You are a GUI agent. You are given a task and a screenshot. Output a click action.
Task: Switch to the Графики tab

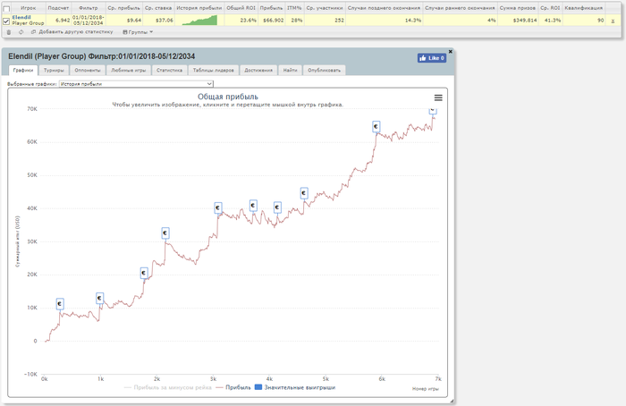(23, 71)
